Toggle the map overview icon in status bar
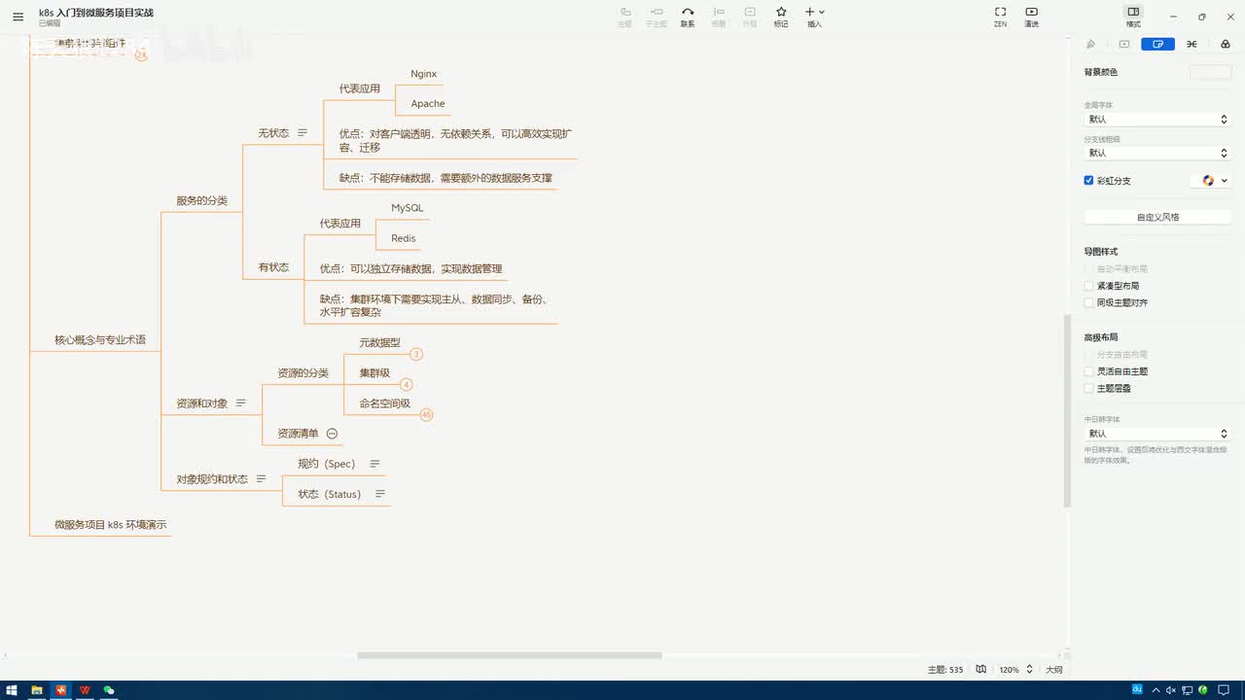The width and height of the screenshot is (1245, 700). tap(981, 670)
